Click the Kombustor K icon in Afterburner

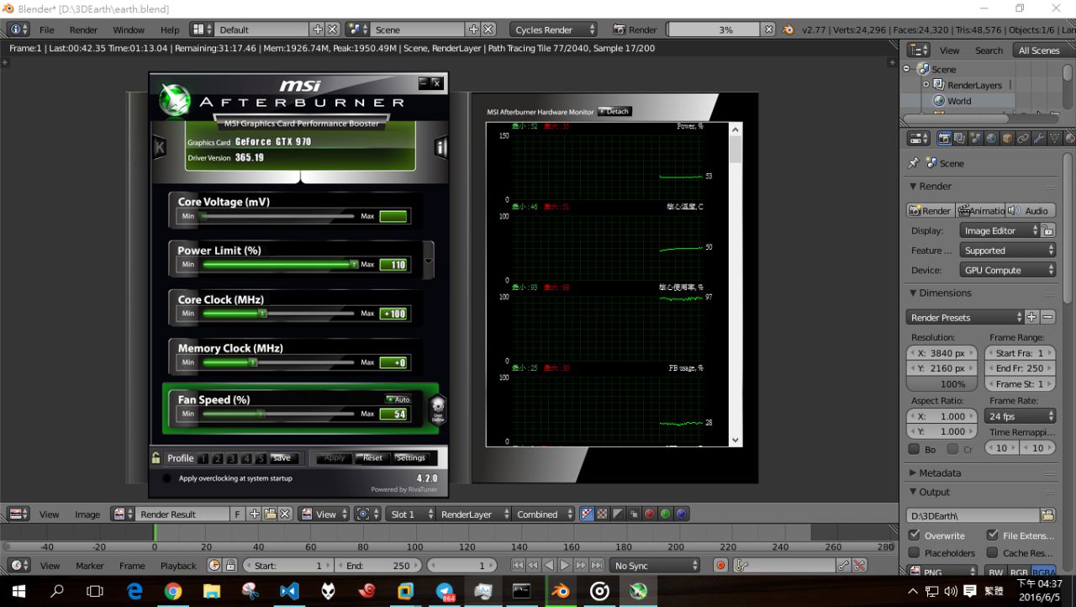point(159,148)
